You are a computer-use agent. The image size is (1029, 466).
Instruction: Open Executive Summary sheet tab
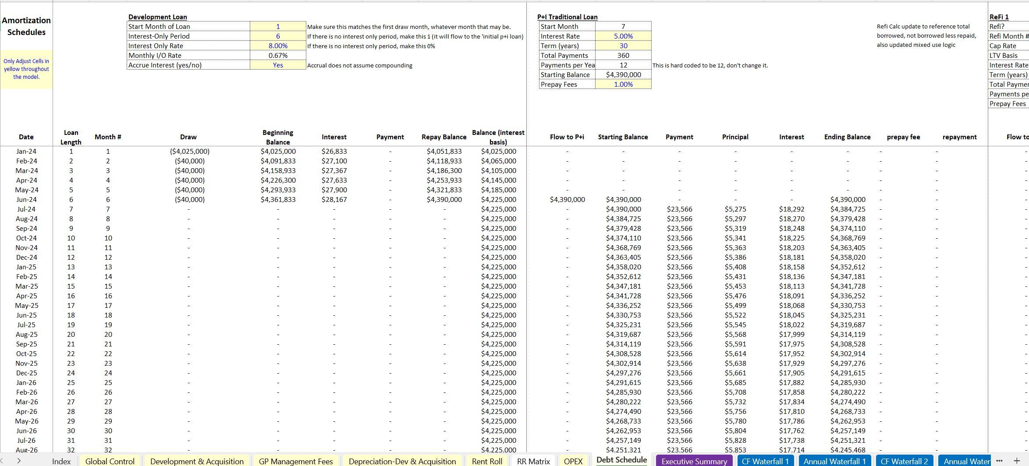(x=694, y=461)
